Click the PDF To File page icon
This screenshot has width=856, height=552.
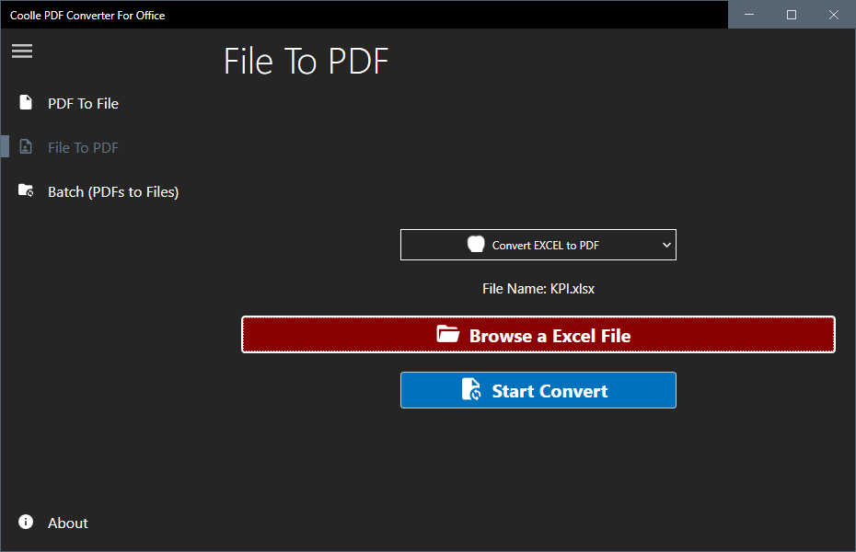click(x=26, y=103)
